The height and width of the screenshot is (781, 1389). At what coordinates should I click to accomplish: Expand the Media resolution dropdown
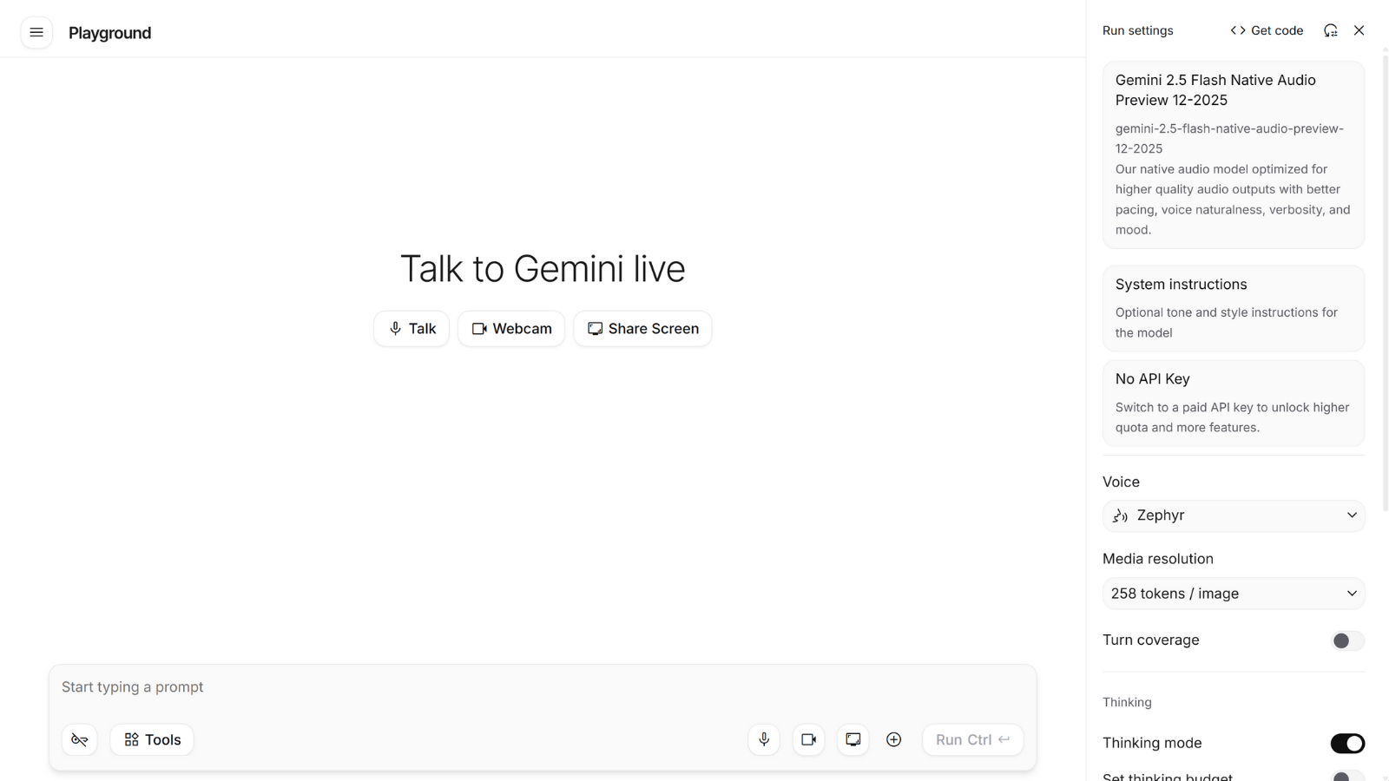pyautogui.click(x=1233, y=594)
